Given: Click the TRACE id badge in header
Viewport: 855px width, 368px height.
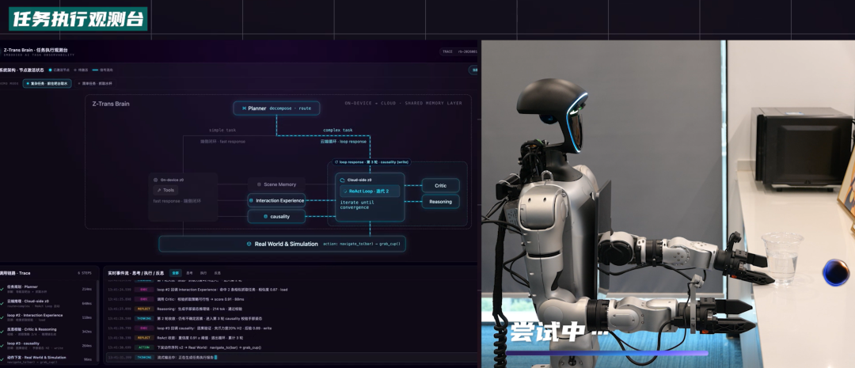Looking at the screenshot, I should tap(458, 51).
